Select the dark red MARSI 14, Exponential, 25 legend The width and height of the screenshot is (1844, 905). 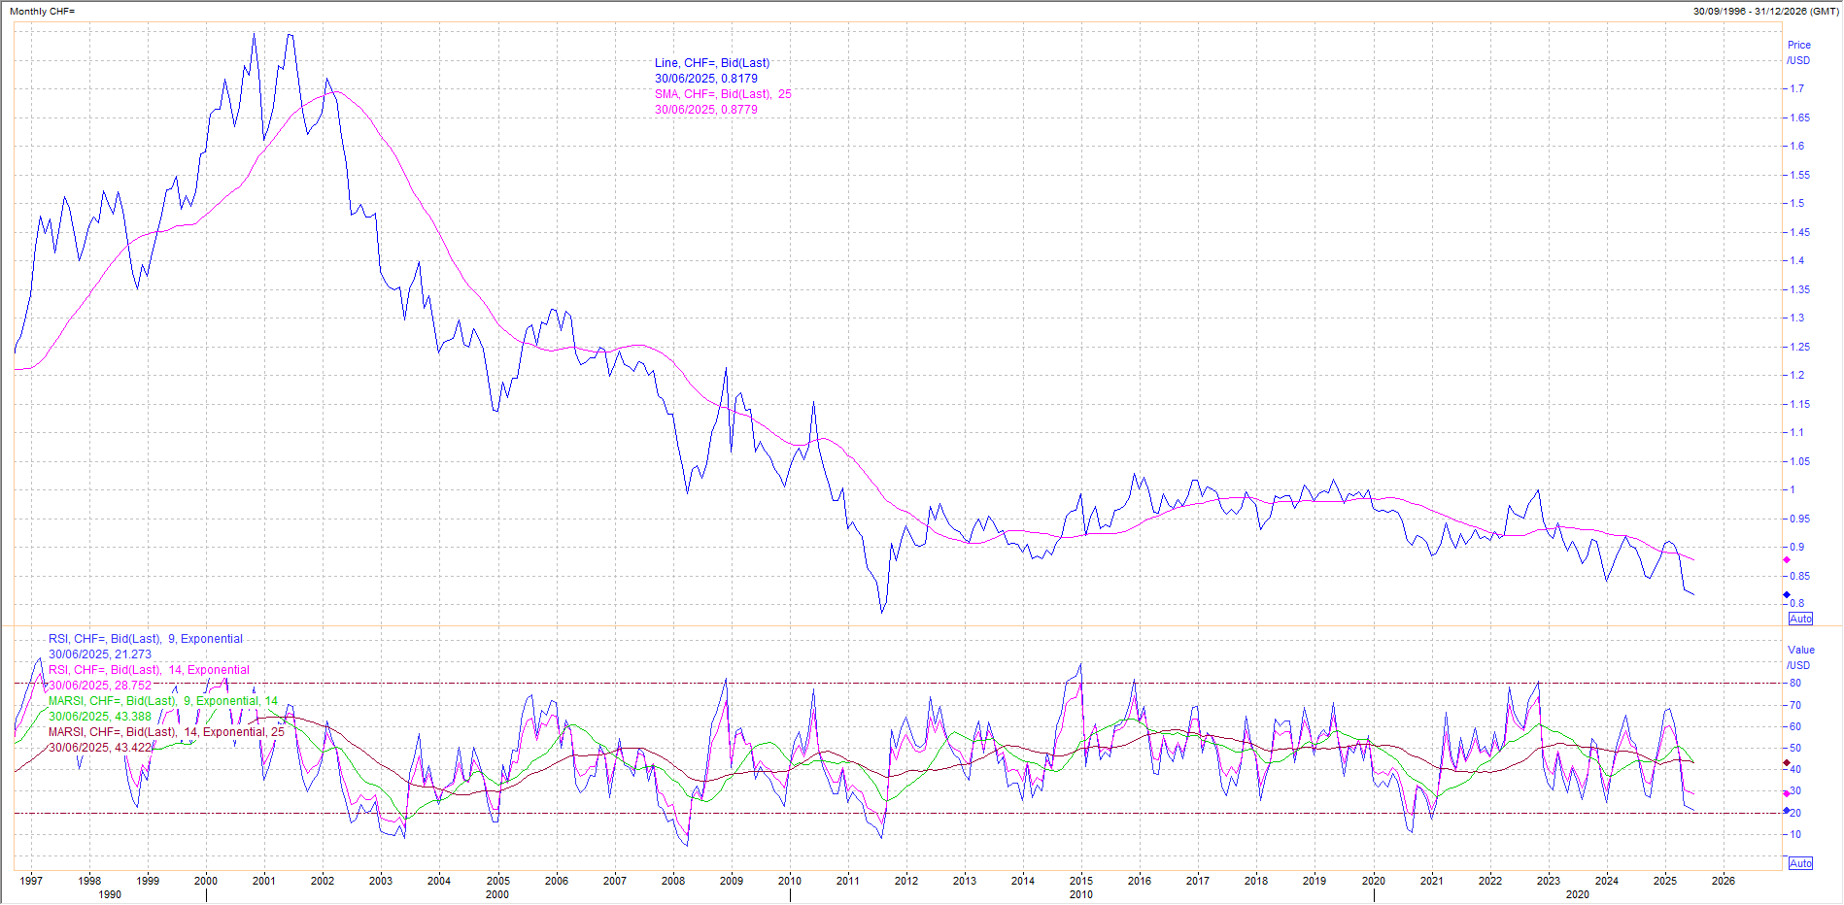166,732
